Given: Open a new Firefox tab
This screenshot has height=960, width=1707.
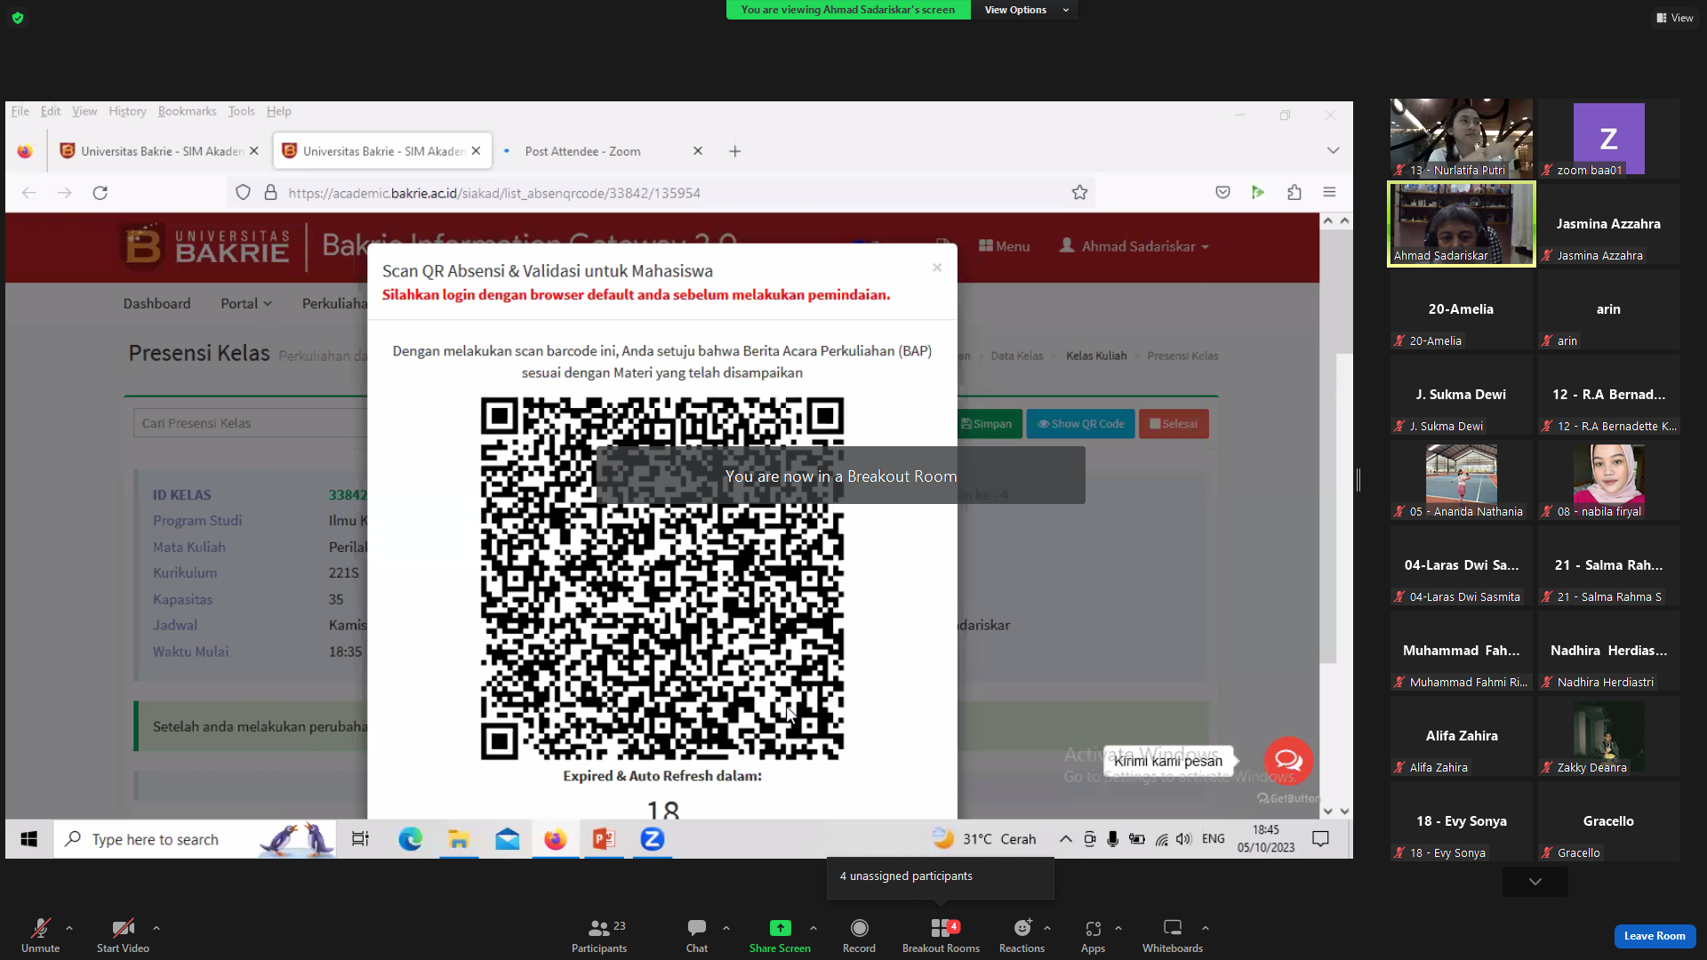Looking at the screenshot, I should pyautogui.click(x=735, y=151).
